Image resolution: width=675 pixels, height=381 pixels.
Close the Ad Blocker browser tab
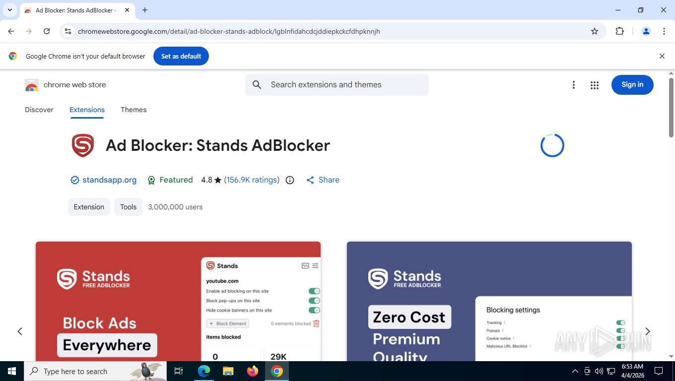[127, 10]
